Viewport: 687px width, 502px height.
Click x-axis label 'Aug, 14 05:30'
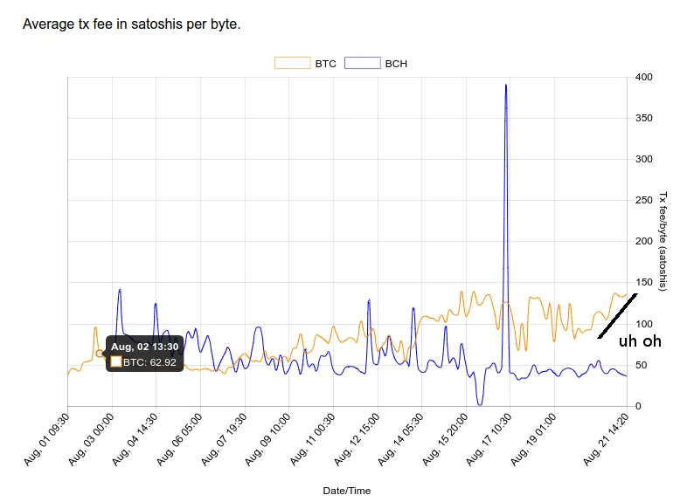[400, 439]
